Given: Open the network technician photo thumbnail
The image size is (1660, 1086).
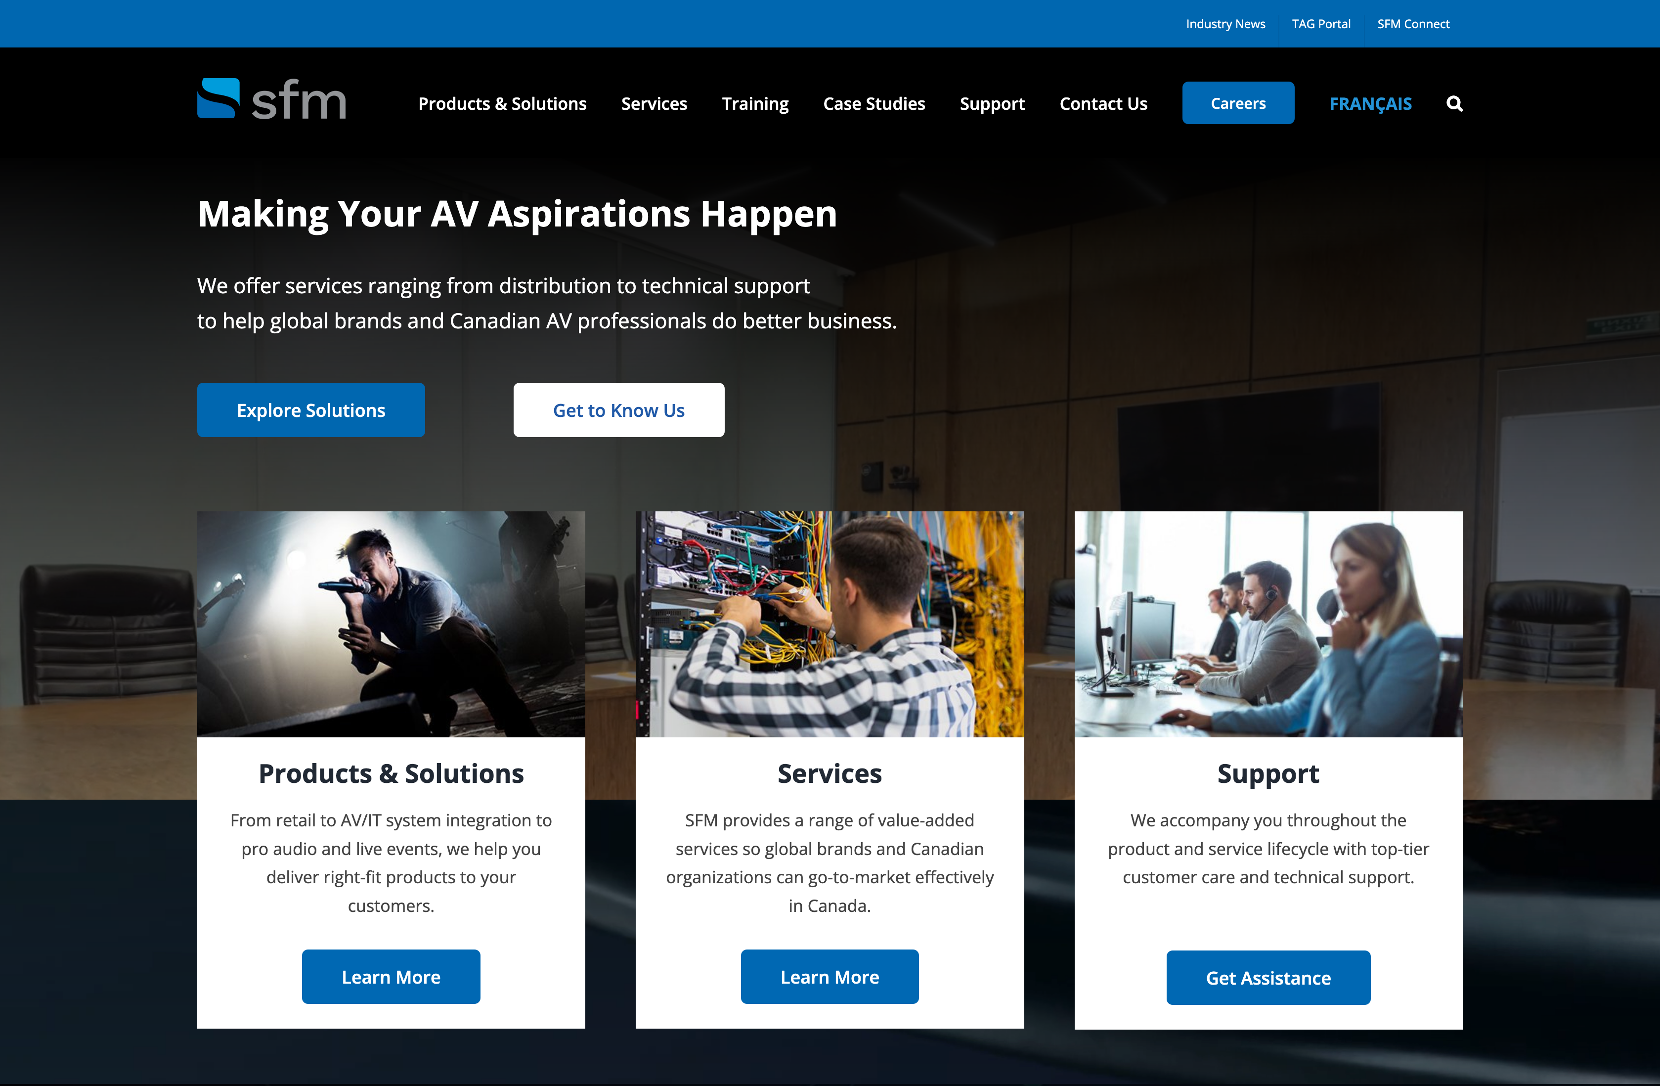Looking at the screenshot, I should [830, 624].
